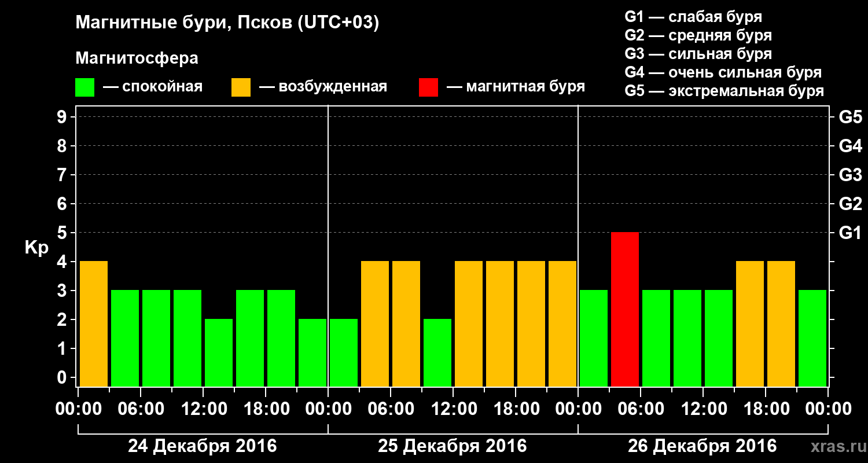Click the Kp axis value 8
The image size is (868, 463).
coord(63,146)
